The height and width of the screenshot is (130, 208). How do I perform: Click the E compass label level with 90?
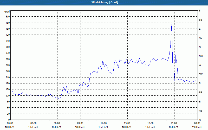click(x=200, y=102)
